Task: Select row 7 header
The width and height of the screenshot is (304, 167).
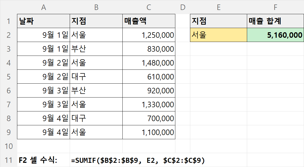Action: 9,104
